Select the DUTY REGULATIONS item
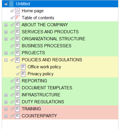Viewport: 119px width, 129px height. point(43,102)
